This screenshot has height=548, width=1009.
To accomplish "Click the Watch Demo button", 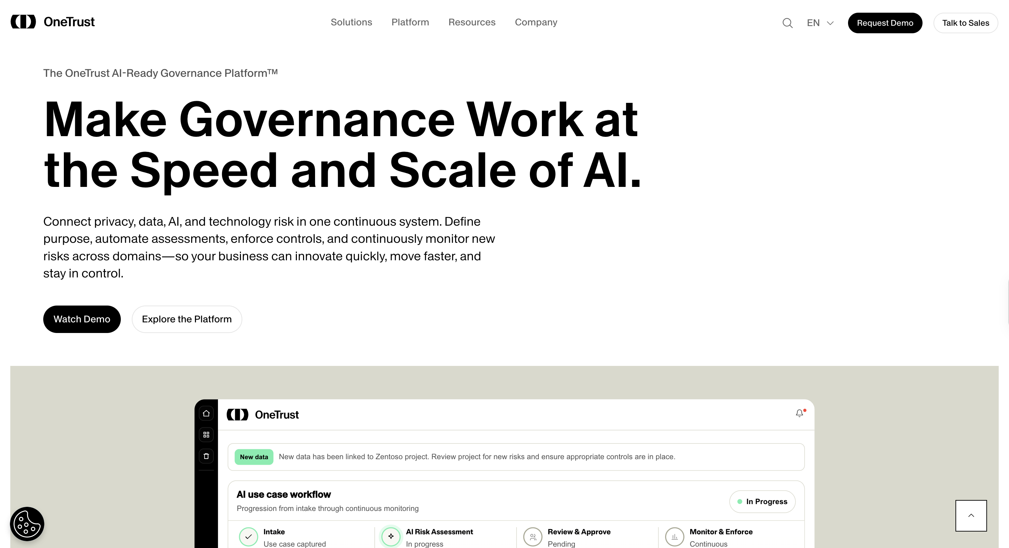I will click(82, 319).
